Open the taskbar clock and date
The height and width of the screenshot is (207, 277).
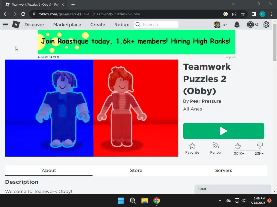258,201
